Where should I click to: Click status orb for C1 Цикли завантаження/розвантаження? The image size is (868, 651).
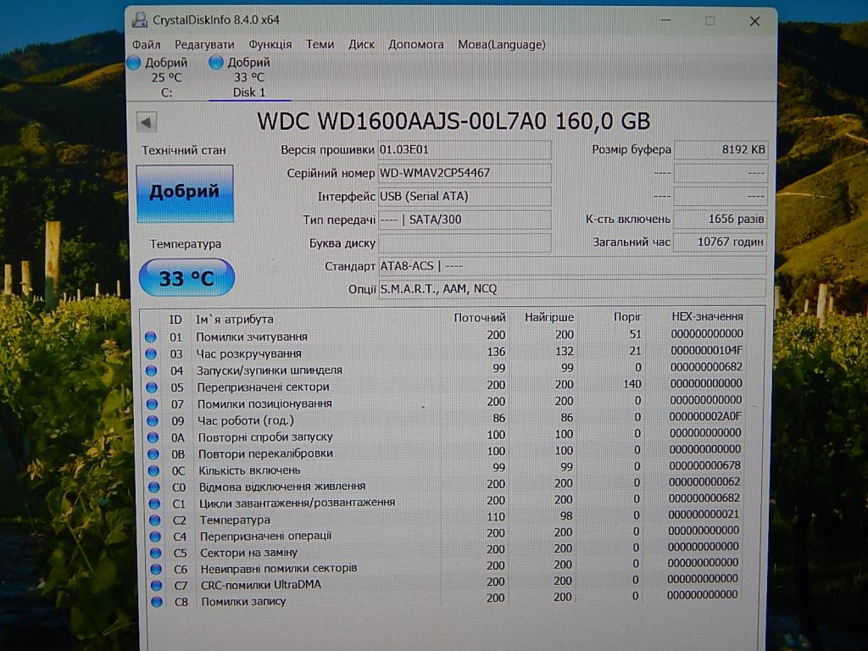pyautogui.click(x=154, y=504)
